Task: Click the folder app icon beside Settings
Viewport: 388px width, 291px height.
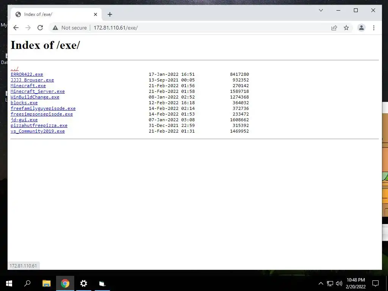Action: coord(102,283)
